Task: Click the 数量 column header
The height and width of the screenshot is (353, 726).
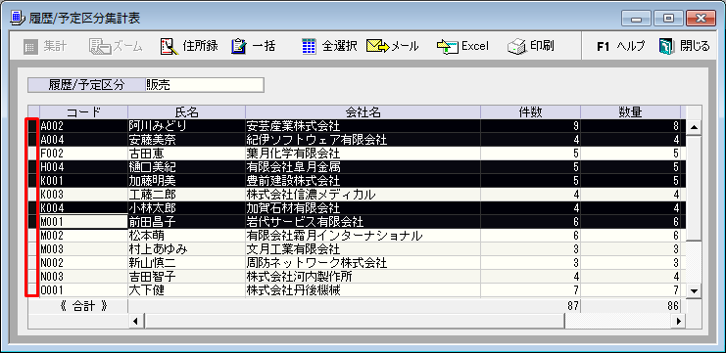Action: pos(631,111)
